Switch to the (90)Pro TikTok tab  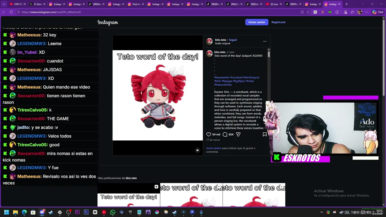(x=293, y=4)
